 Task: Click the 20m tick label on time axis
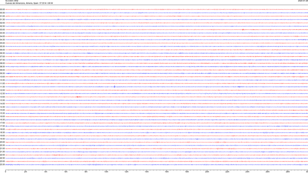point(207,172)
